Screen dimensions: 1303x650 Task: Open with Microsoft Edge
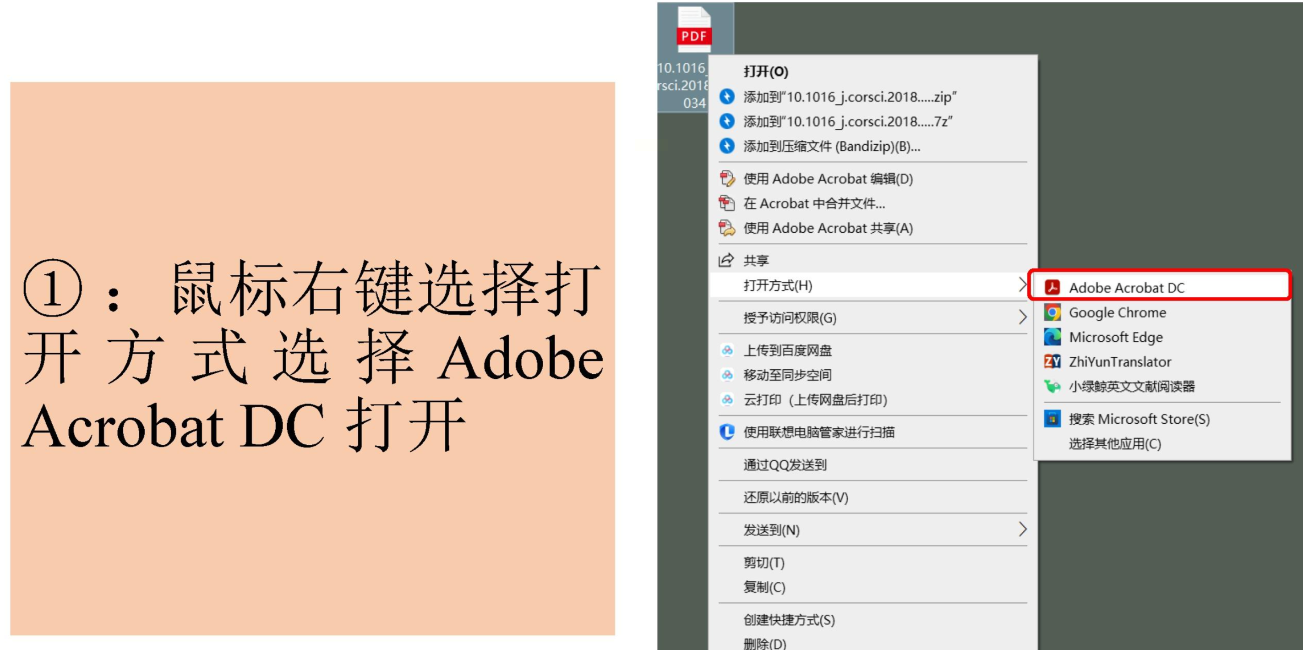[1162, 337]
